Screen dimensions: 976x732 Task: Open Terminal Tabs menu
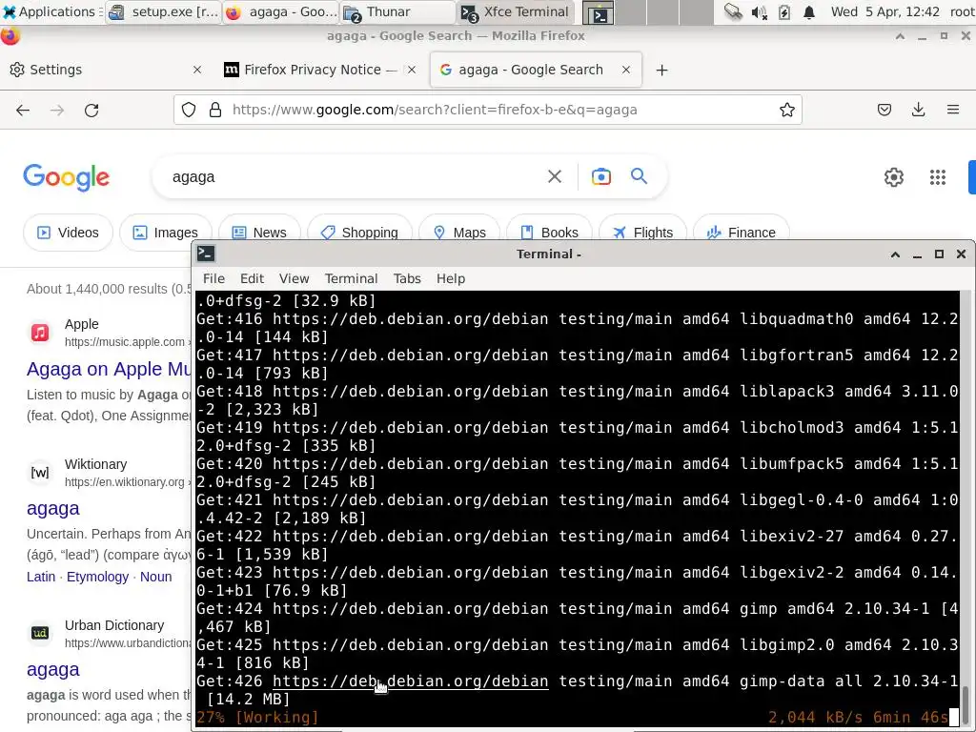(x=407, y=279)
